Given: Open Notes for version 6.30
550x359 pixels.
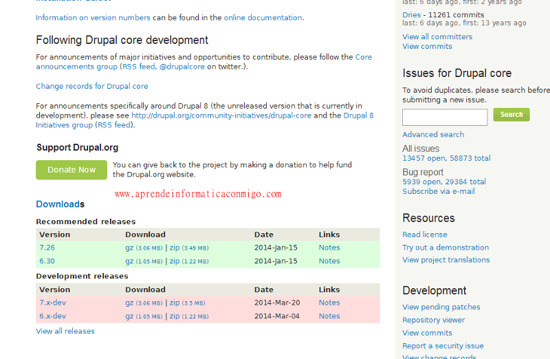Looking at the screenshot, I should tap(329, 261).
